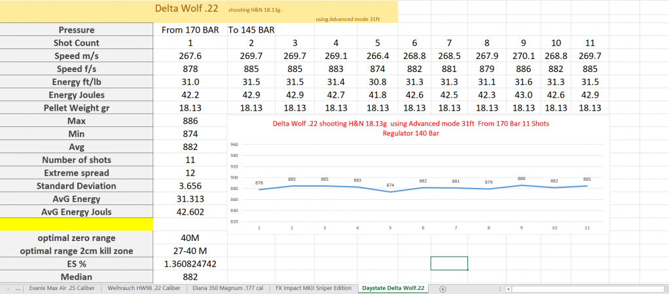Click the 266.4 speed cell for shot 5

pos(378,56)
